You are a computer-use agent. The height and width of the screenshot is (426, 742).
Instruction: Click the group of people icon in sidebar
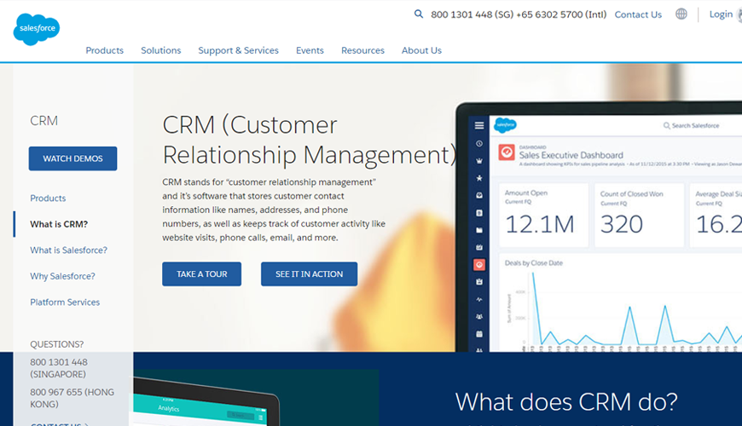[x=479, y=317]
